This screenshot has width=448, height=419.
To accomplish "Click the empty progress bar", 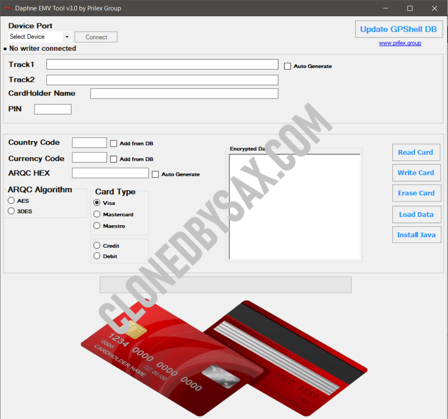I will pos(225,285).
